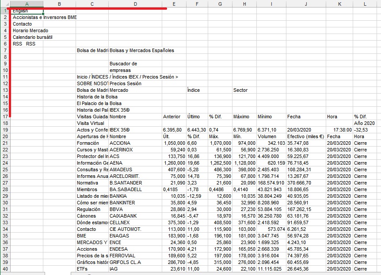Click the 'Formación' cell
This screenshot has height=275, width=381.
pyautogui.click(x=92, y=143)
